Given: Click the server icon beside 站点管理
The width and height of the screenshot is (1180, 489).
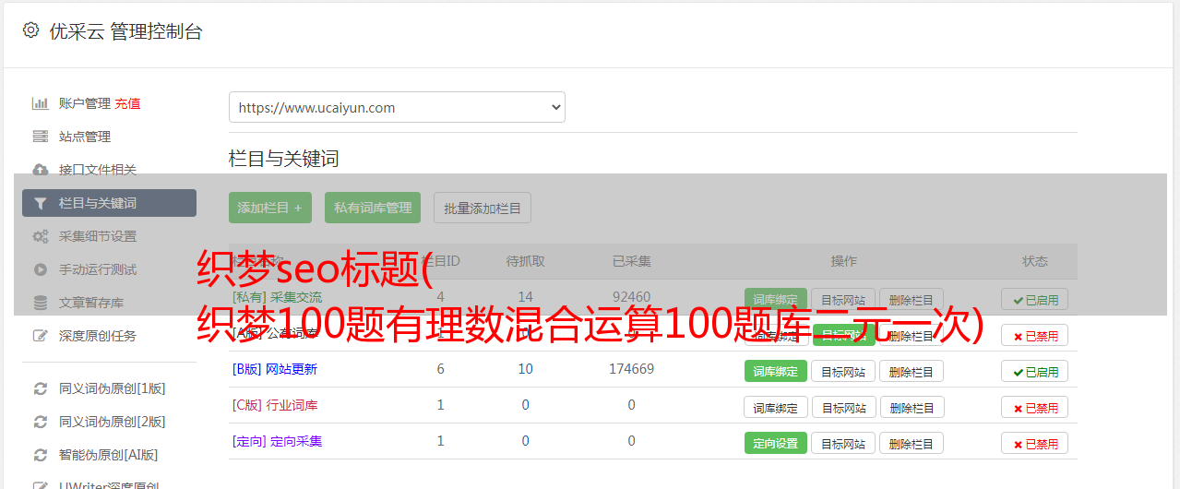Looking at the screenshot, I should coord(40,137).
